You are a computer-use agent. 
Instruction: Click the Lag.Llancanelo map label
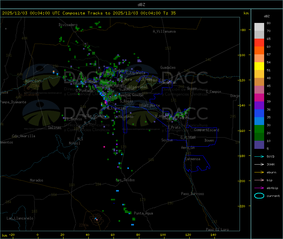20,218
